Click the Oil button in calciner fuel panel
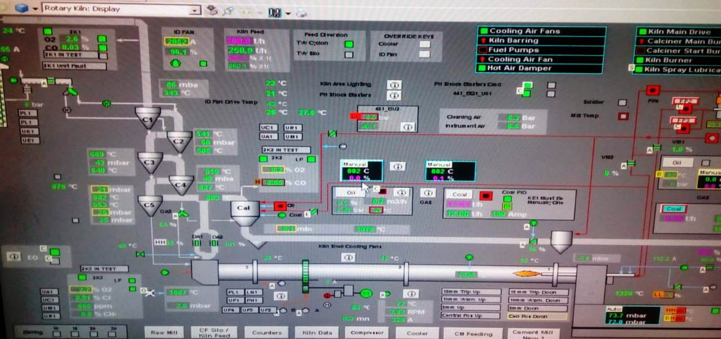Image resolution: width=721 pixels, height=339 pixels. (x=351, y=192)
